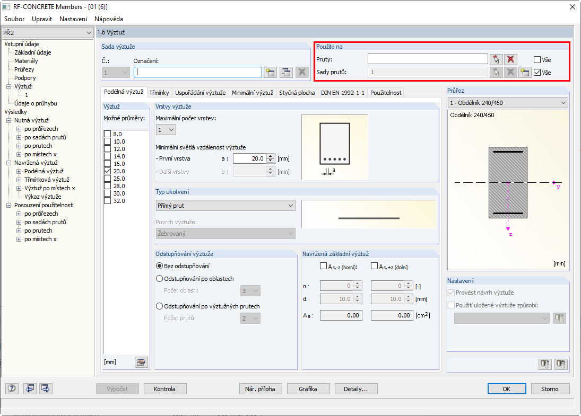Select Údaje o průhybu tree item
Image resolution: width=581 pixels, height=416 pixels.
36,103
